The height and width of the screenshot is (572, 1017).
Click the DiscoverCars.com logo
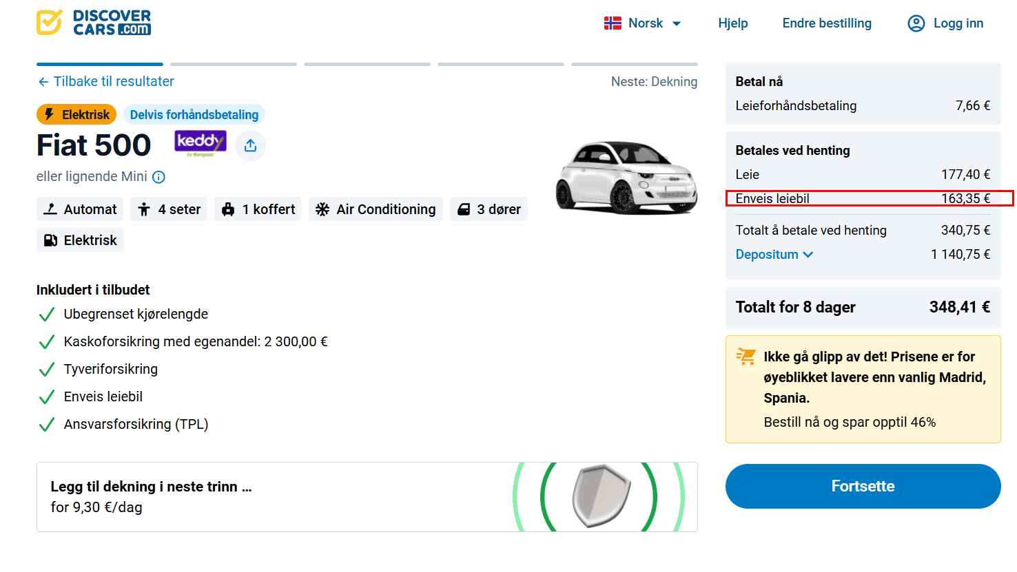point(94,23)
